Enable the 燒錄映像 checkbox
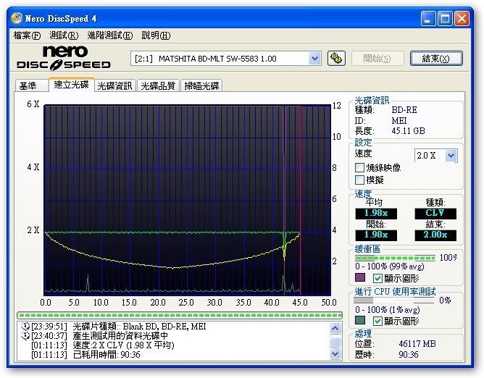Screen dimensions: 484x378 [x=359, y=167]
